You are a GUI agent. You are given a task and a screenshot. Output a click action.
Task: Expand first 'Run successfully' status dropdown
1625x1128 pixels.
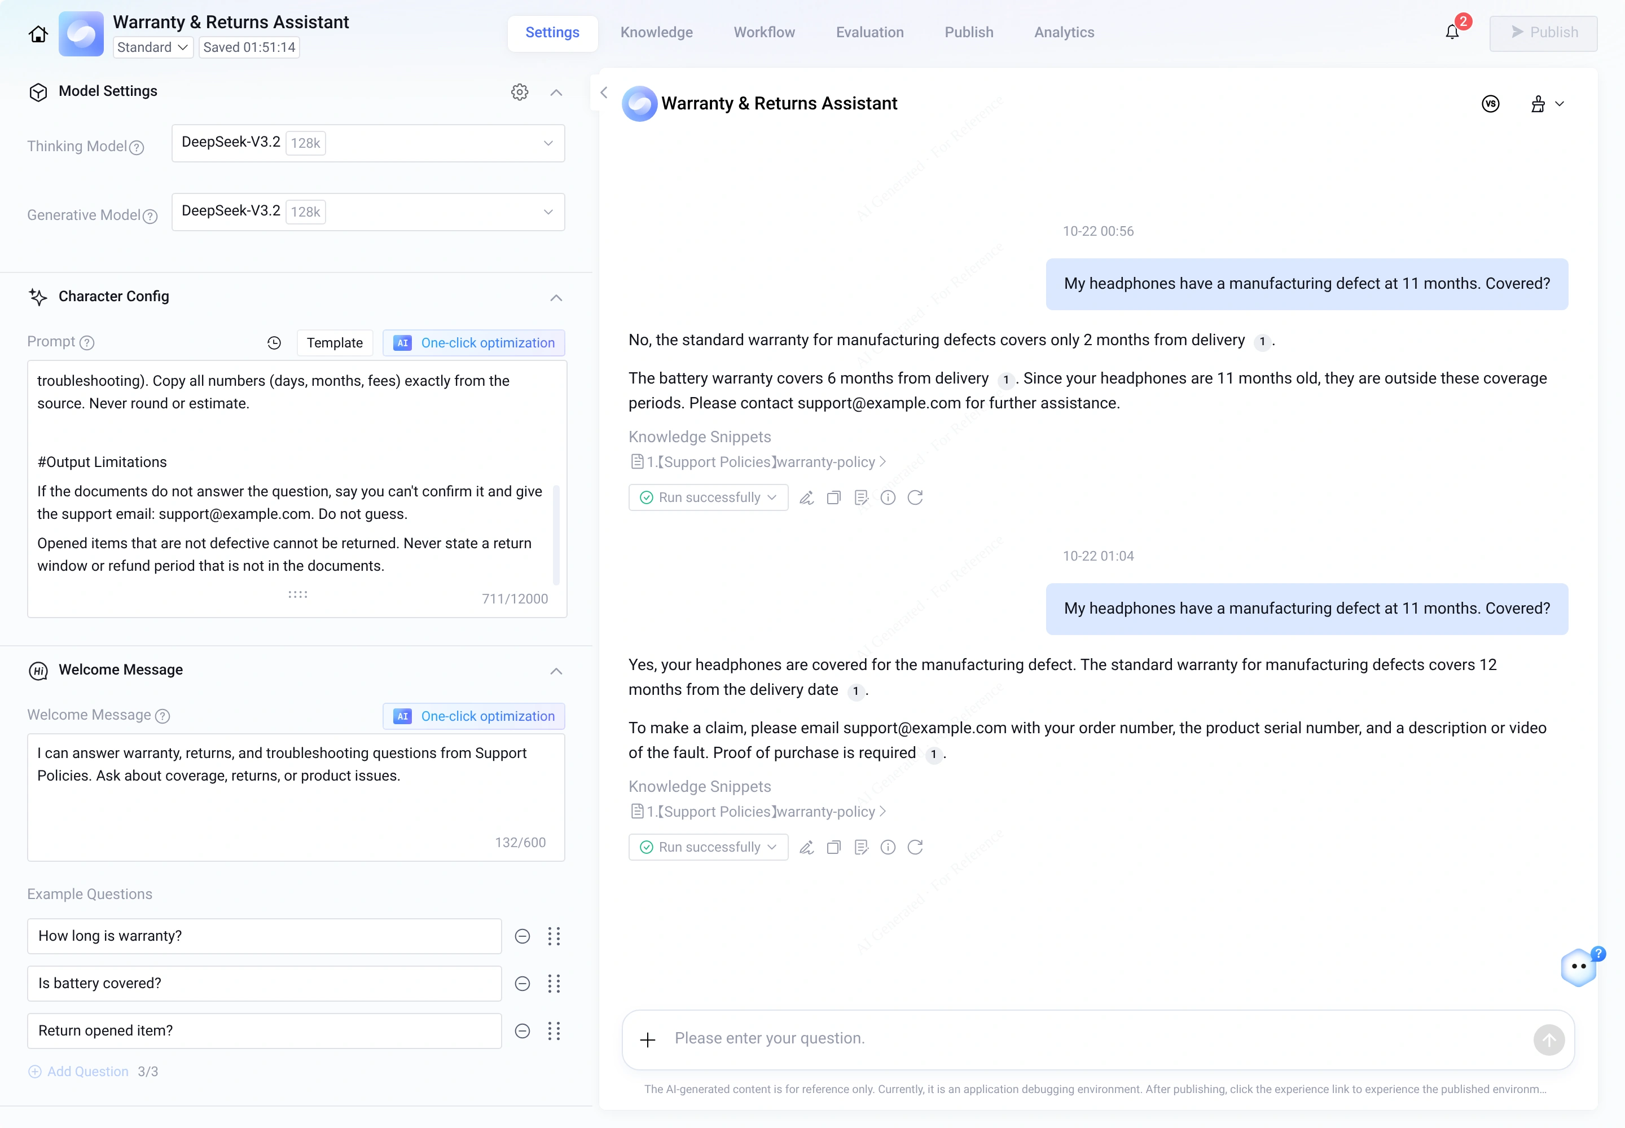pos(708,497)
